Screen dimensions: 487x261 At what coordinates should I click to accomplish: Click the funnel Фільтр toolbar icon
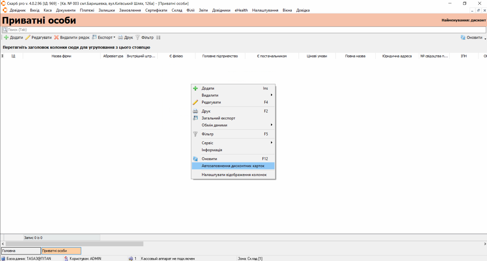pyautogui.click(x=138, y=37)
